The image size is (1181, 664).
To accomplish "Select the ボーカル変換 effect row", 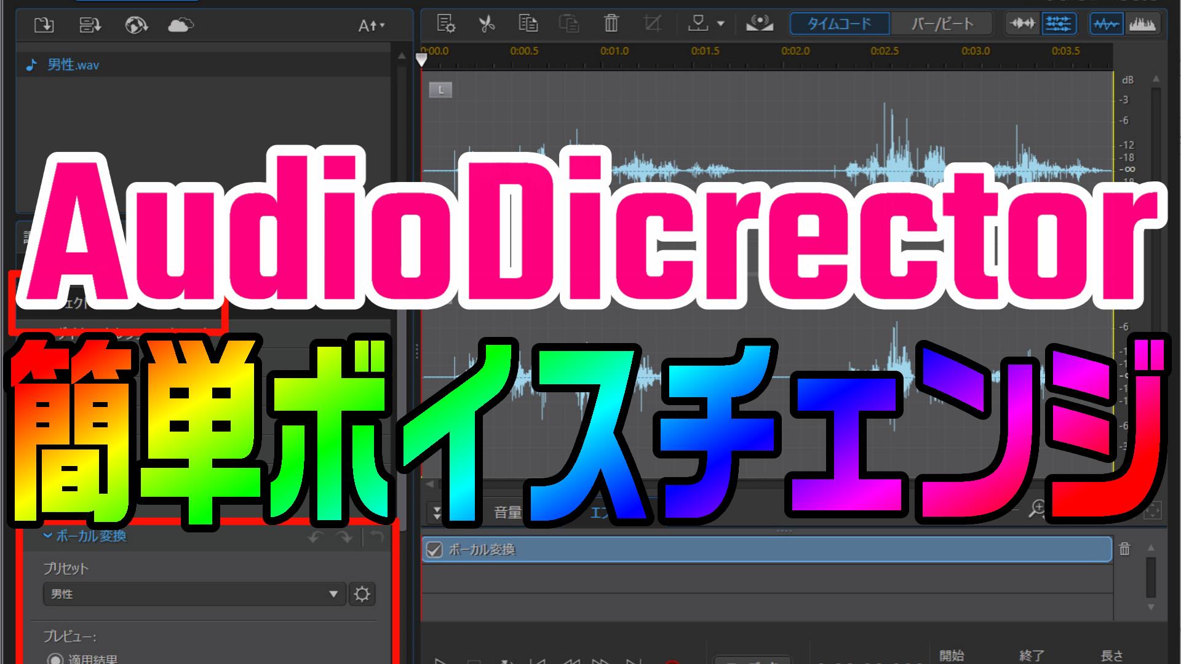I will (767, 550).
